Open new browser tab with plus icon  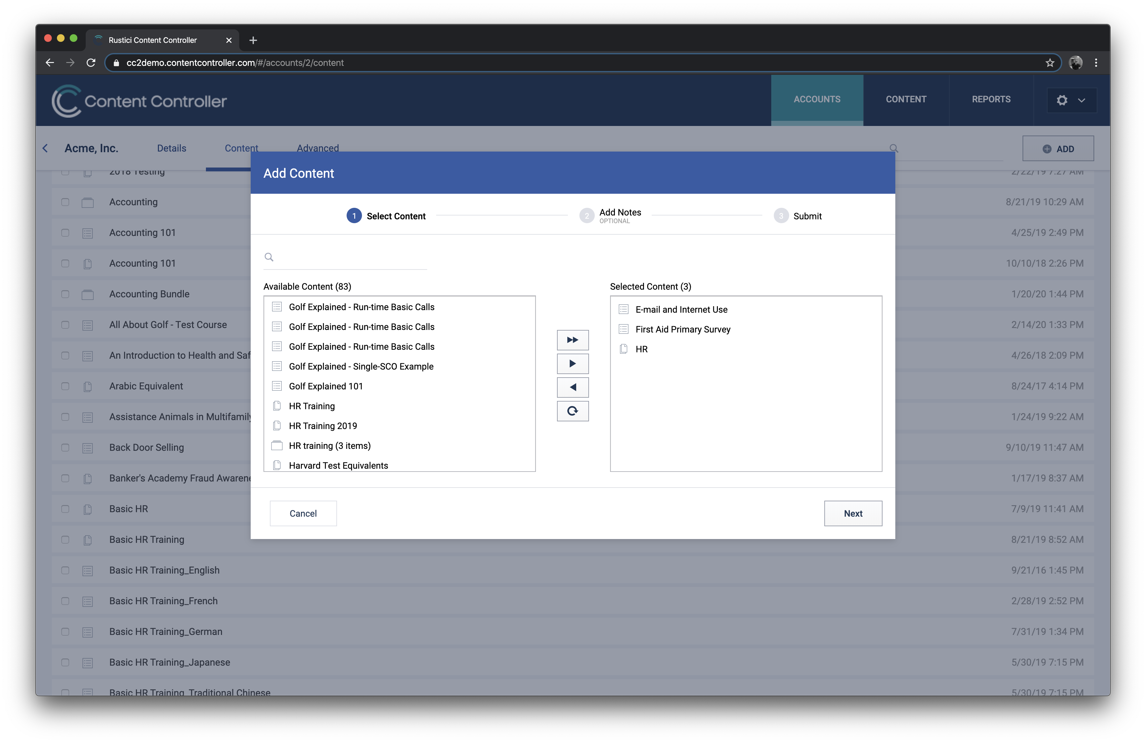point(253,40)
